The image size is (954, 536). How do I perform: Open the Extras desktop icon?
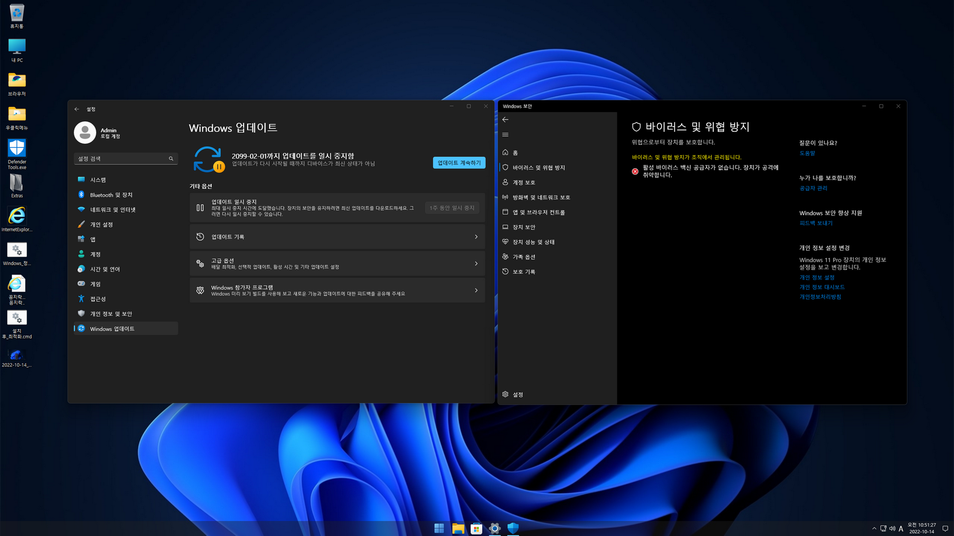pyautogui.click(x=17, y=186)
